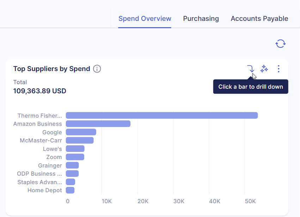Switch to the Purchasing tab
Screen dimensions: 300x217
pyautogui.click(x=201, y=19)
